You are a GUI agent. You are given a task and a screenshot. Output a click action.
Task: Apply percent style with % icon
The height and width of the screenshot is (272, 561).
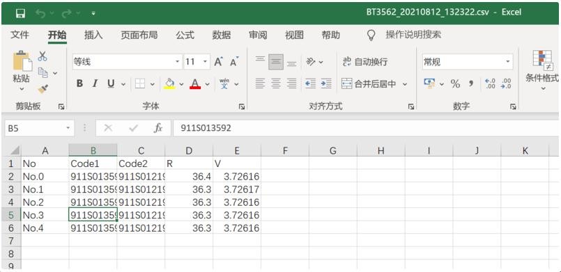tap(455, 84)
